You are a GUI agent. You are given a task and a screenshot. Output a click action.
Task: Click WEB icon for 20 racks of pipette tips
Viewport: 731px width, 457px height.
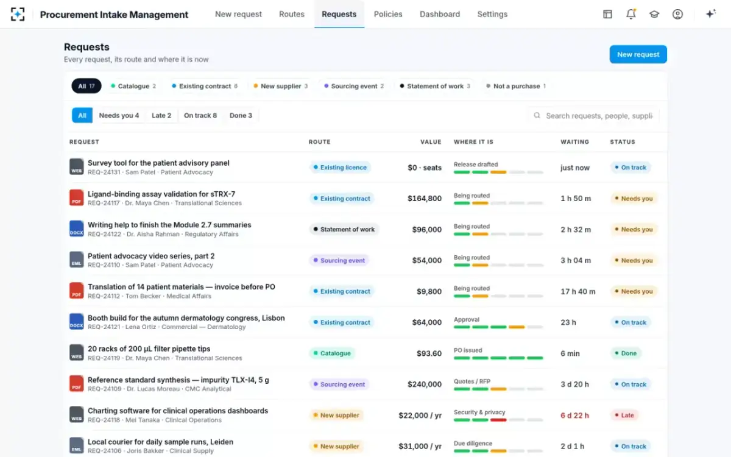[76, 353]
